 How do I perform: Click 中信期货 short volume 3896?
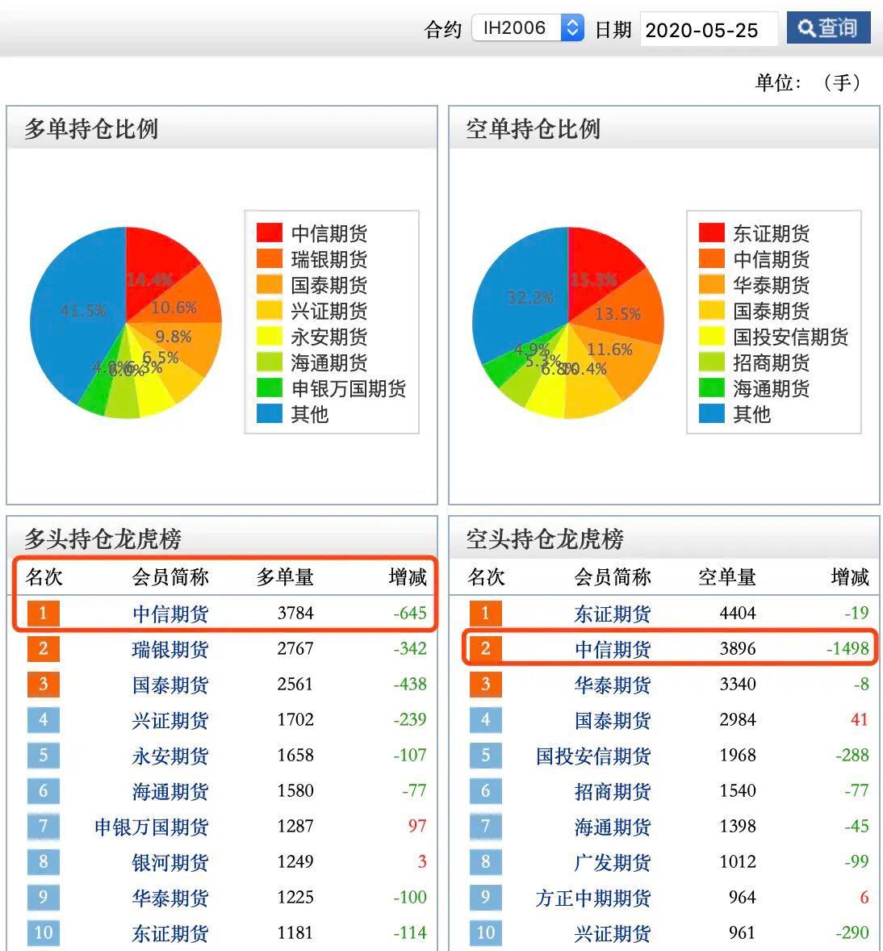[x=738, y=649]
